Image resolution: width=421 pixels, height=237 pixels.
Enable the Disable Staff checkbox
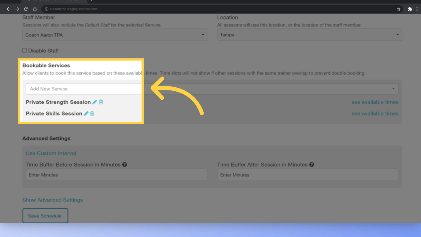point(25,50)
